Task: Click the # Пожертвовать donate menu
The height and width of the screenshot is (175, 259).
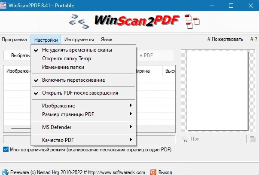Action: click(225, 39)
